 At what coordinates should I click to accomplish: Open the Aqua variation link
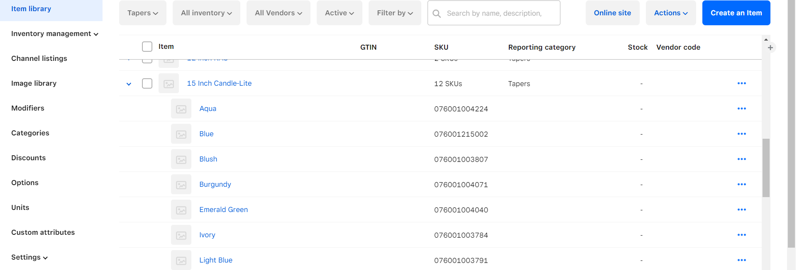click(208, 108)
